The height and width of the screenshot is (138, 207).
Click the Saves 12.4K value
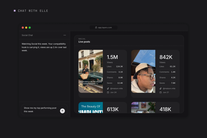(120, 83)
